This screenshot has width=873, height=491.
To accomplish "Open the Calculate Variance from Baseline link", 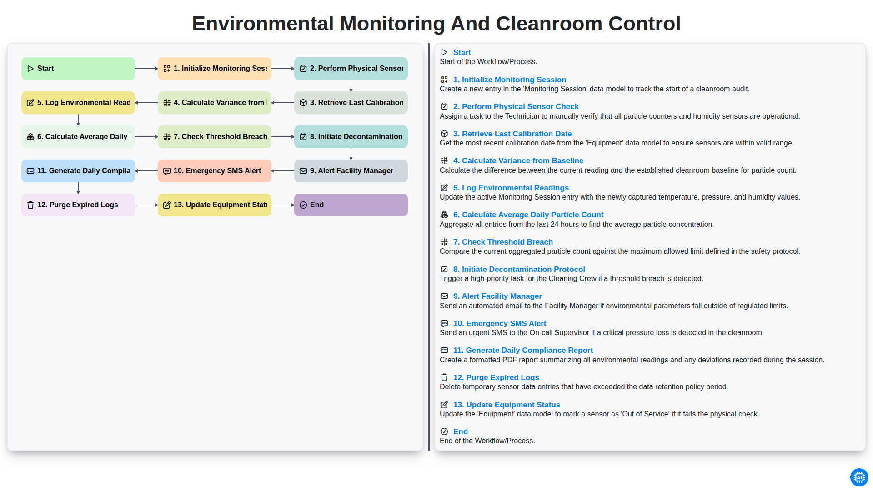I will pyautogui.click(x=518, y=160).
